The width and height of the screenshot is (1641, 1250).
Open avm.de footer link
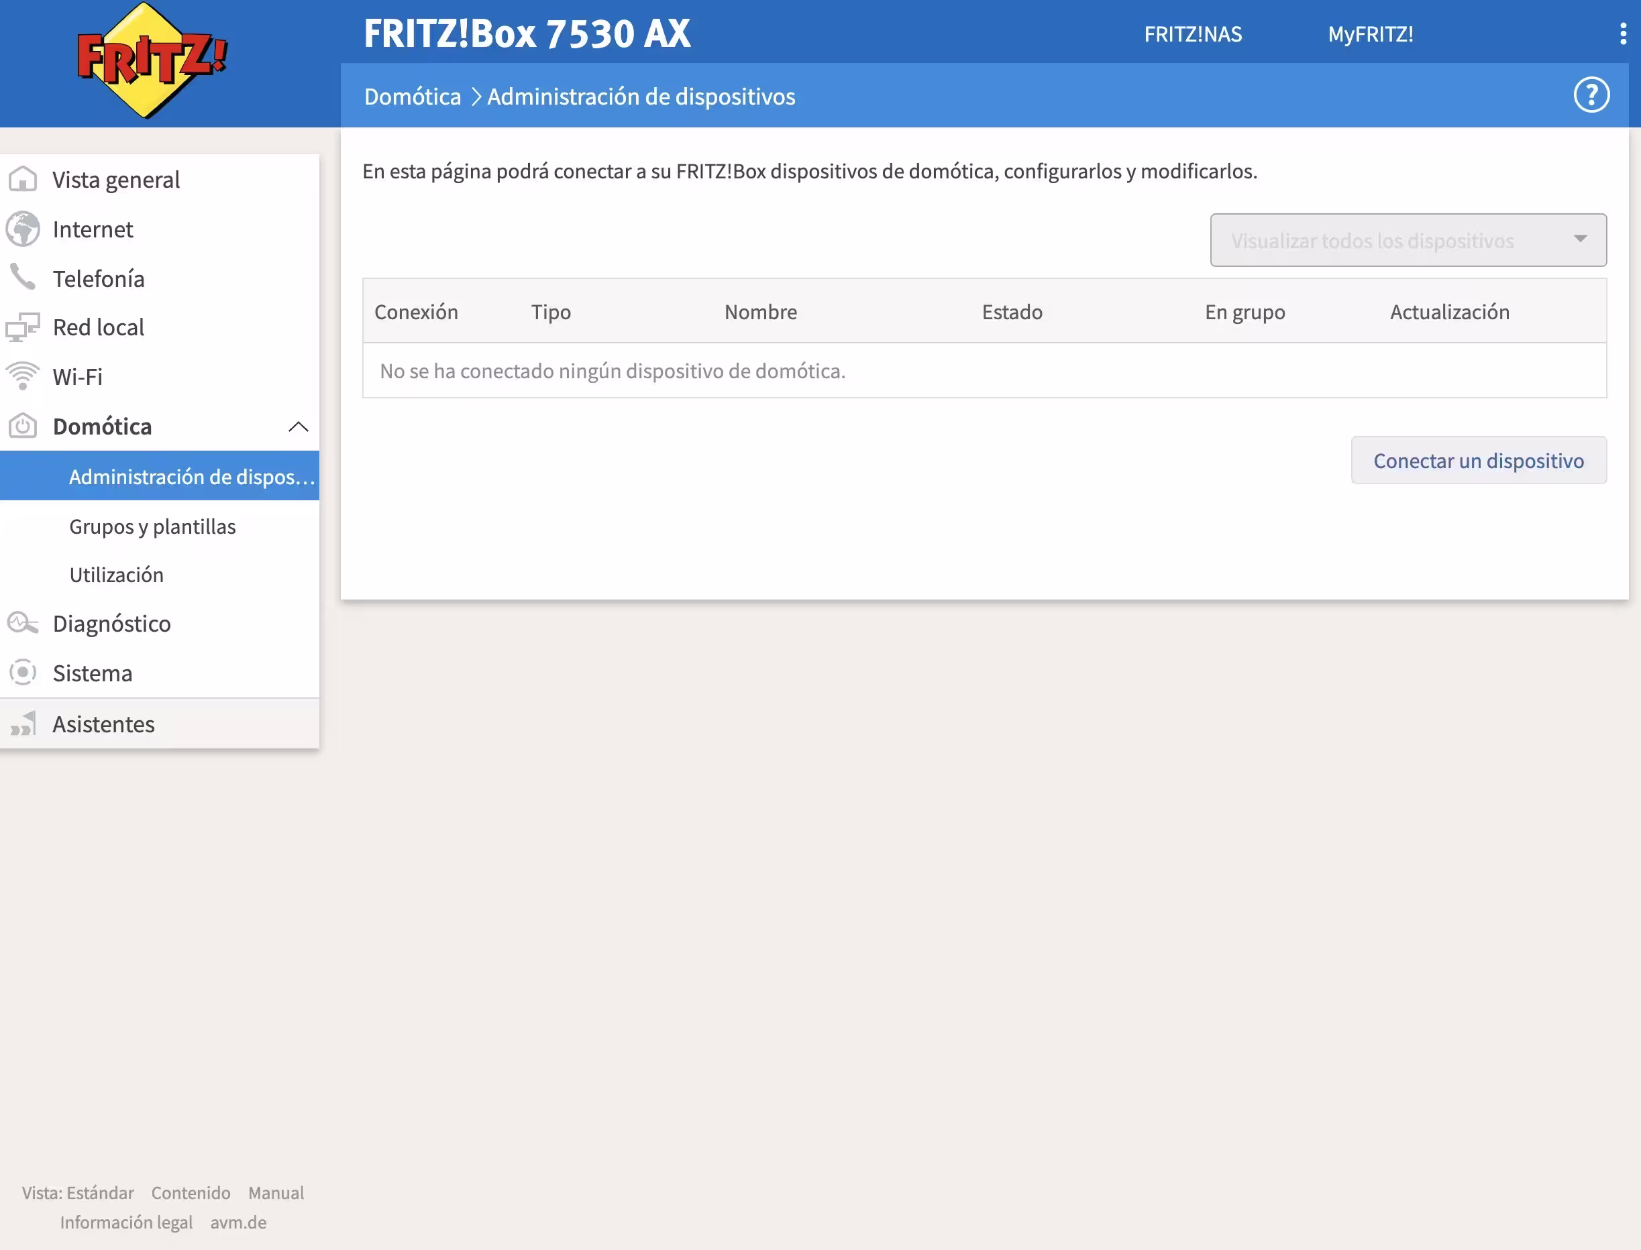click(238, 1223)
